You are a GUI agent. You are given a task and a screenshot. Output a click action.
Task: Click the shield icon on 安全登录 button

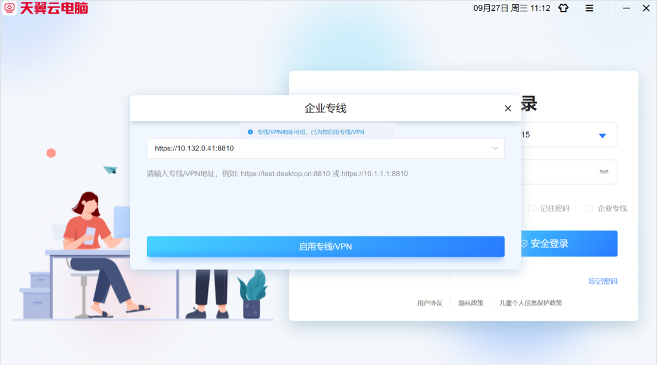coord(524,243)
